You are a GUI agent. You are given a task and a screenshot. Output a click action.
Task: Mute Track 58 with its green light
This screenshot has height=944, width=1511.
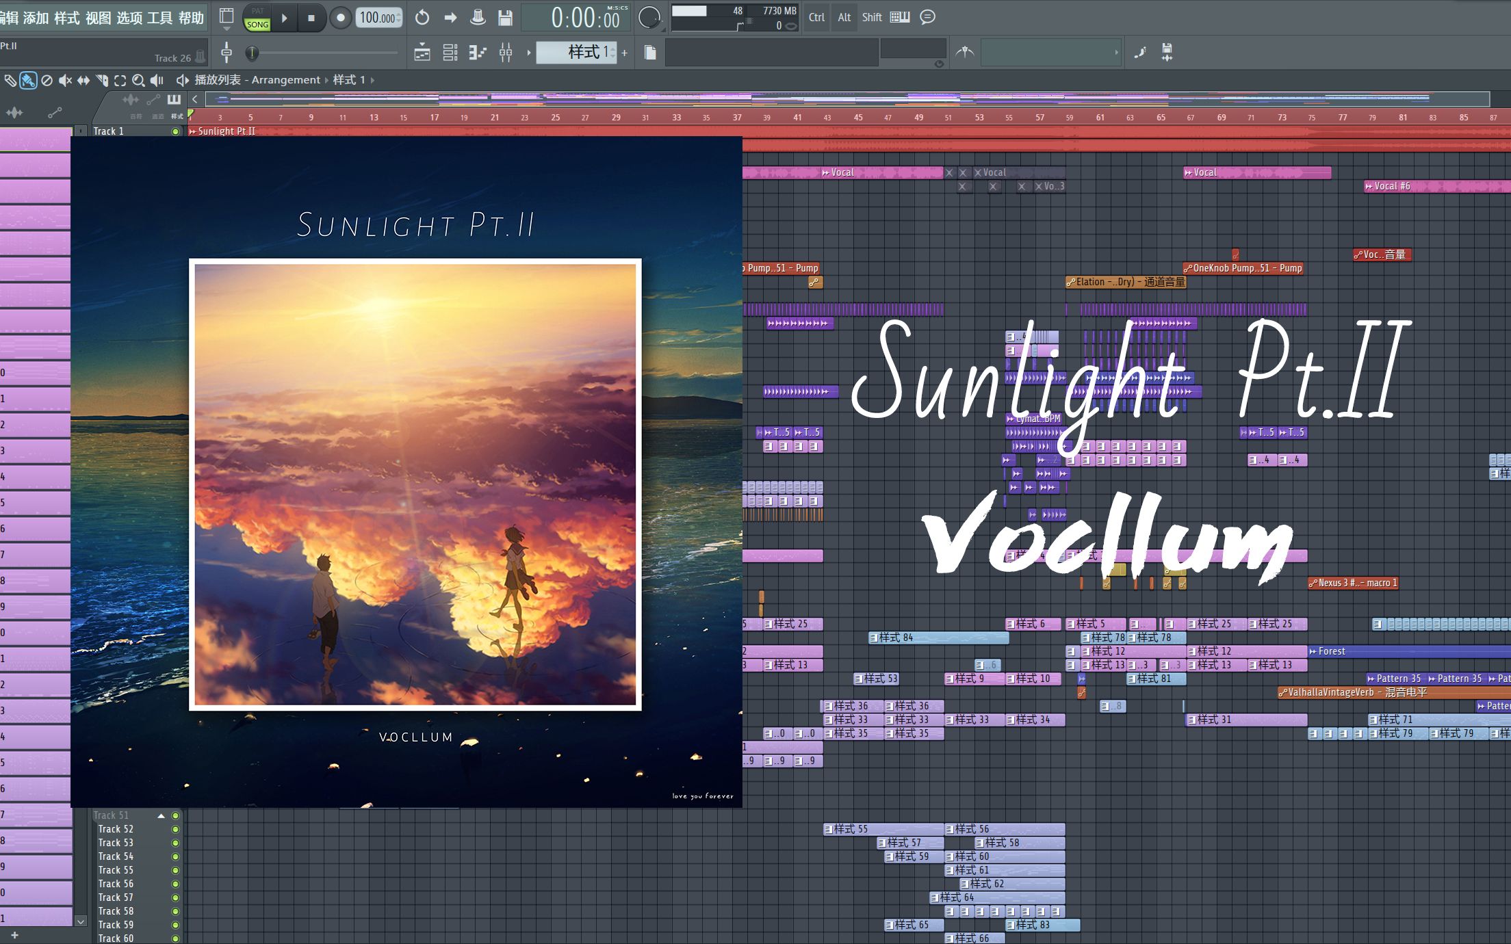pyautogui.click(x=176, y=911)
